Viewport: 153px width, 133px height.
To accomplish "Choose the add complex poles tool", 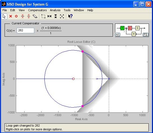I will 23,16.
